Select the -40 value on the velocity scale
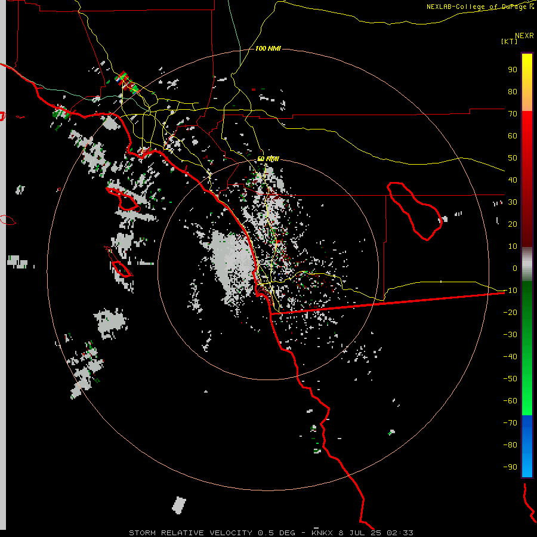 pyautogui.click(x=510, y=357)
